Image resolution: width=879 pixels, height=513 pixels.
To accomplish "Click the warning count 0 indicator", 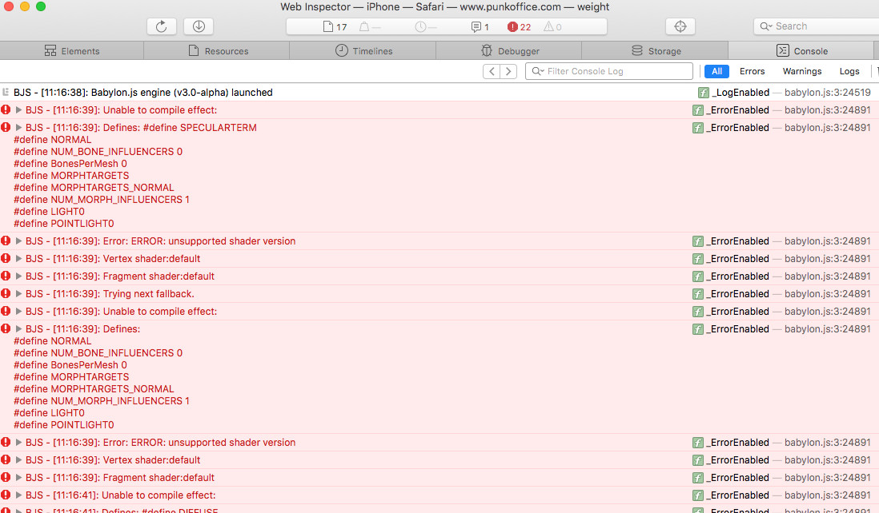I will coord(552,27).
